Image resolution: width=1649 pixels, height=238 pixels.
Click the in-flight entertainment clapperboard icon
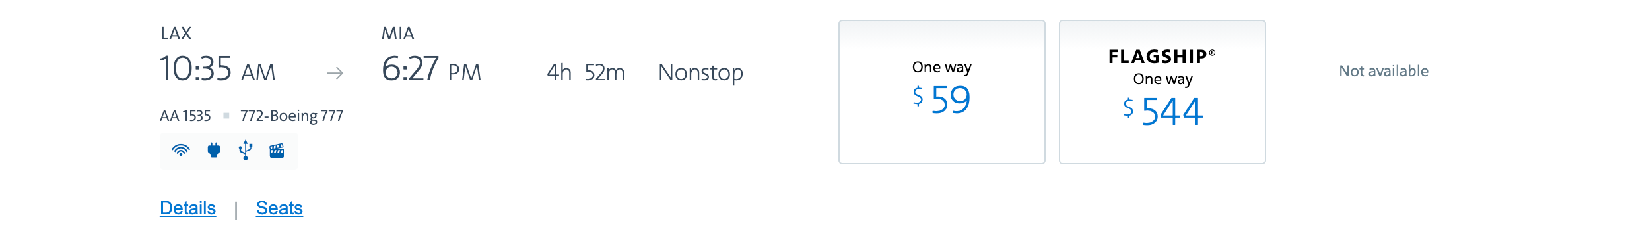click(277, 151)
